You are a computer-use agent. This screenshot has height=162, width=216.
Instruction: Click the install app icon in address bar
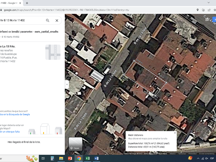point(203,10)
